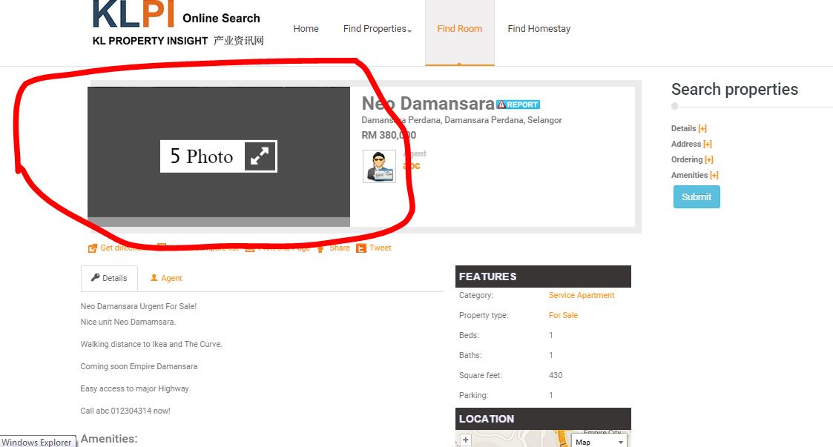
Task: Switch to the Agent tab
Action: tap(165, 278)
